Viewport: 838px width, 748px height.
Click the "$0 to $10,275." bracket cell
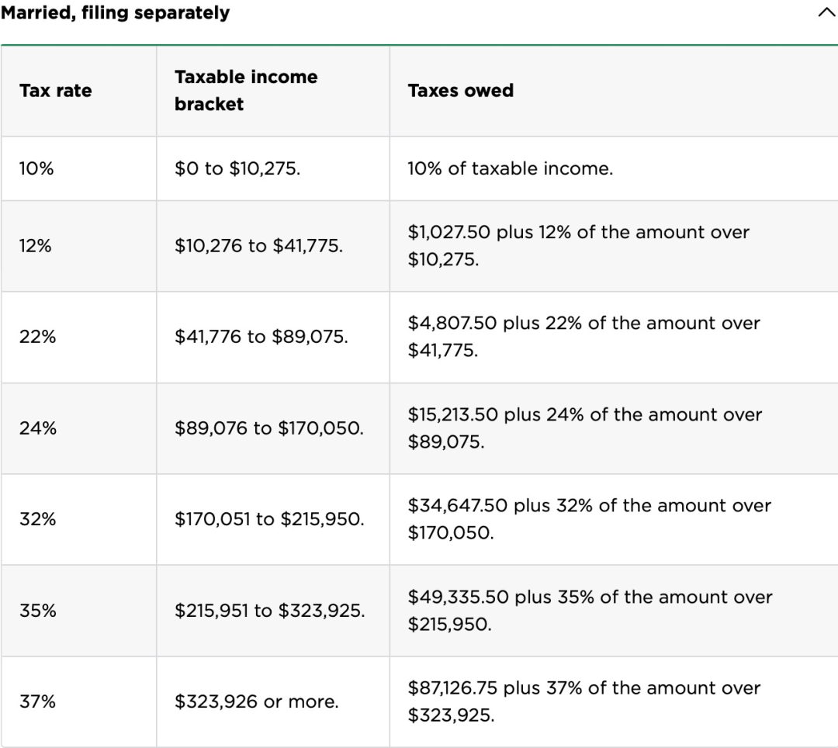[x=237, y=168]
